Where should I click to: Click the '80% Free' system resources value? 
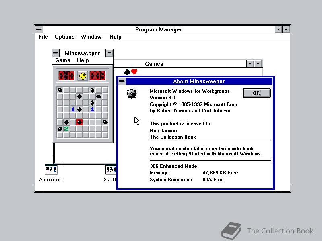click(x=213, y=180)
